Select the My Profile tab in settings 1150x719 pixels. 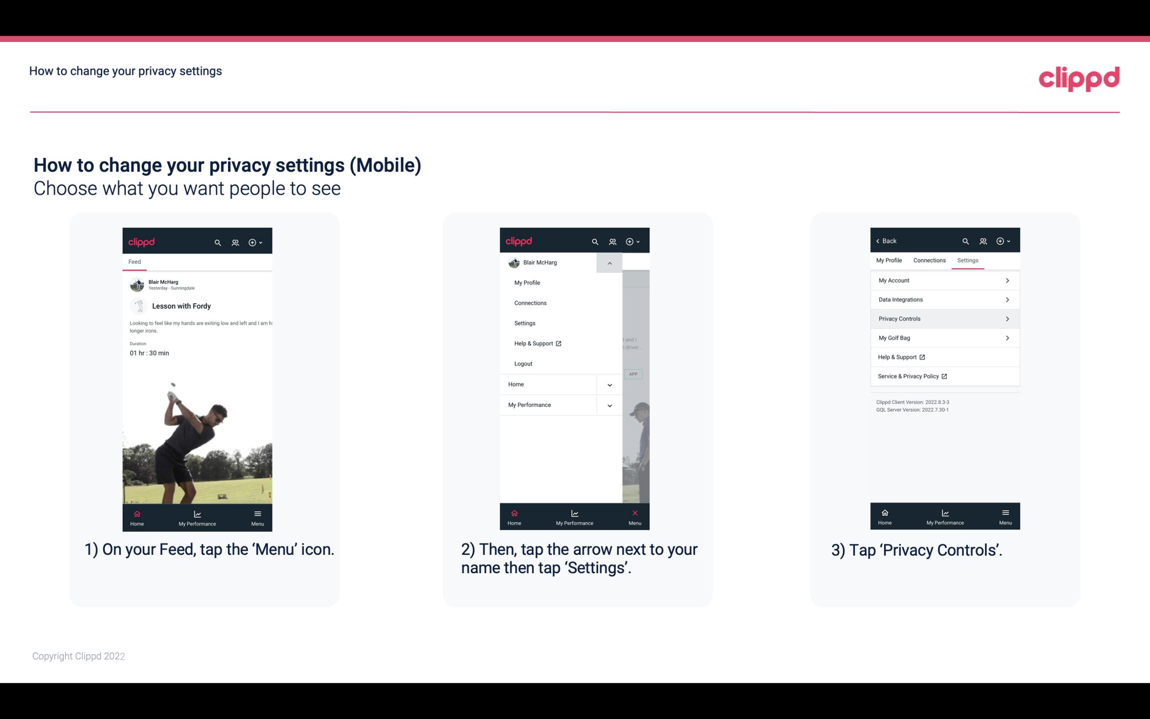tap(889, 260)
